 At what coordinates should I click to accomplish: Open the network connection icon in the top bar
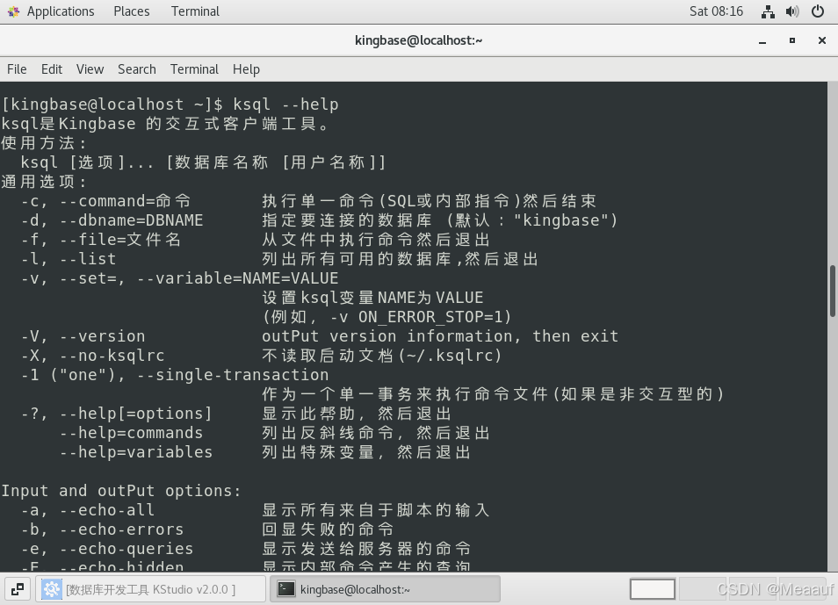[x=768, y=11]
